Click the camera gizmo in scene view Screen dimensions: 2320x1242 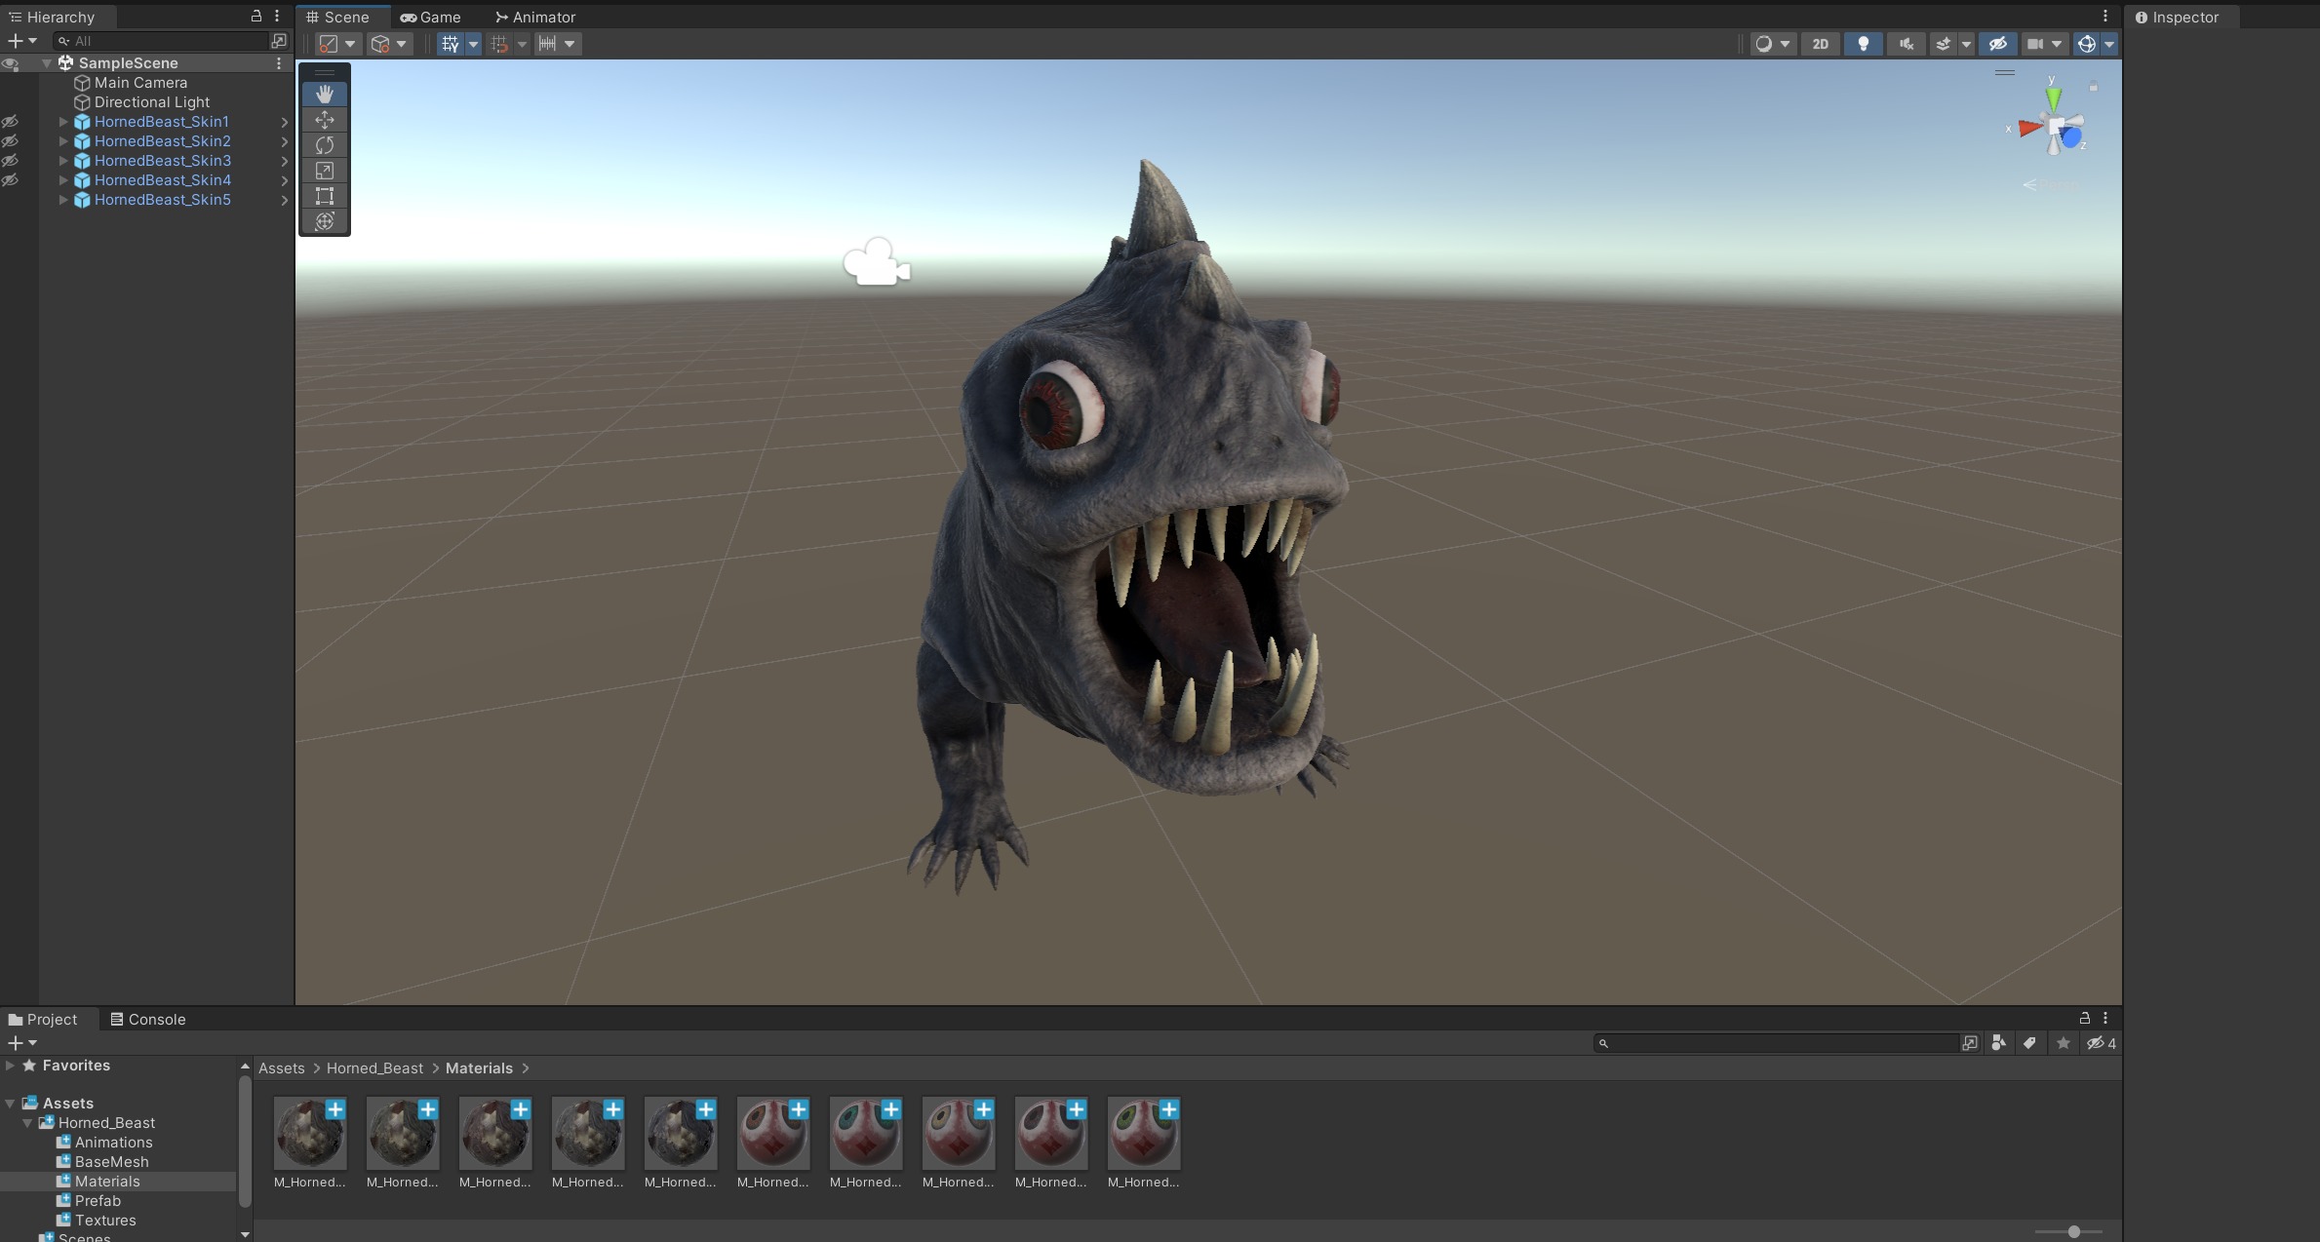(x=876, y=263)
